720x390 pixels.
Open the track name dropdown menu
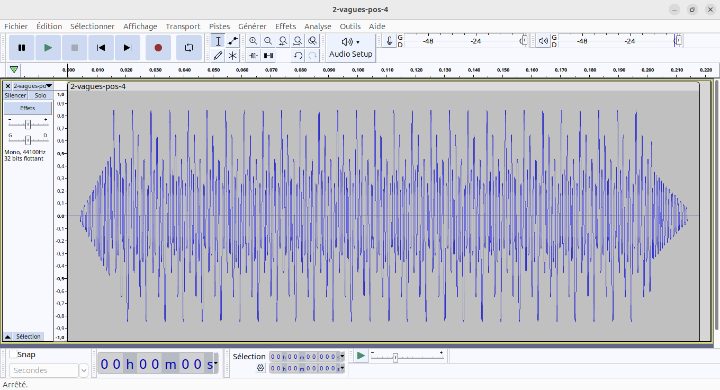pos(32,86)
